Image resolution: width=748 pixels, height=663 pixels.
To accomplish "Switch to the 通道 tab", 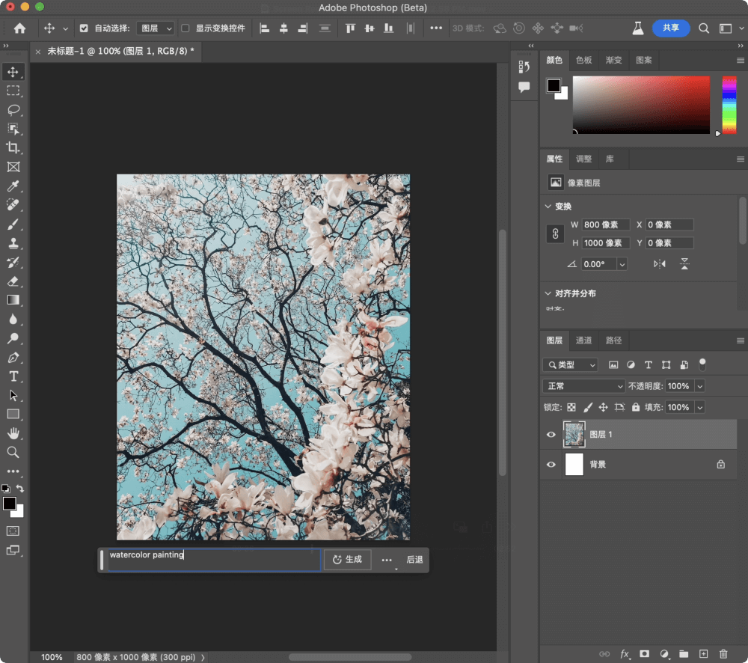I will coord(583,340).
